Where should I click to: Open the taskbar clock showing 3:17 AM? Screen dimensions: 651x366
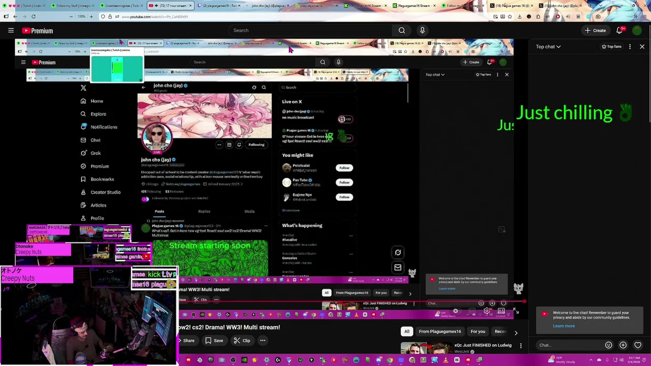(634, 360)
